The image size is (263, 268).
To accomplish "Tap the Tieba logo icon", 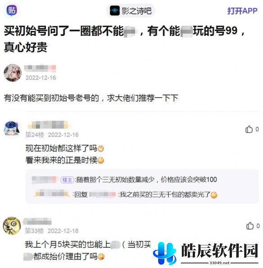I will point(12,11).
